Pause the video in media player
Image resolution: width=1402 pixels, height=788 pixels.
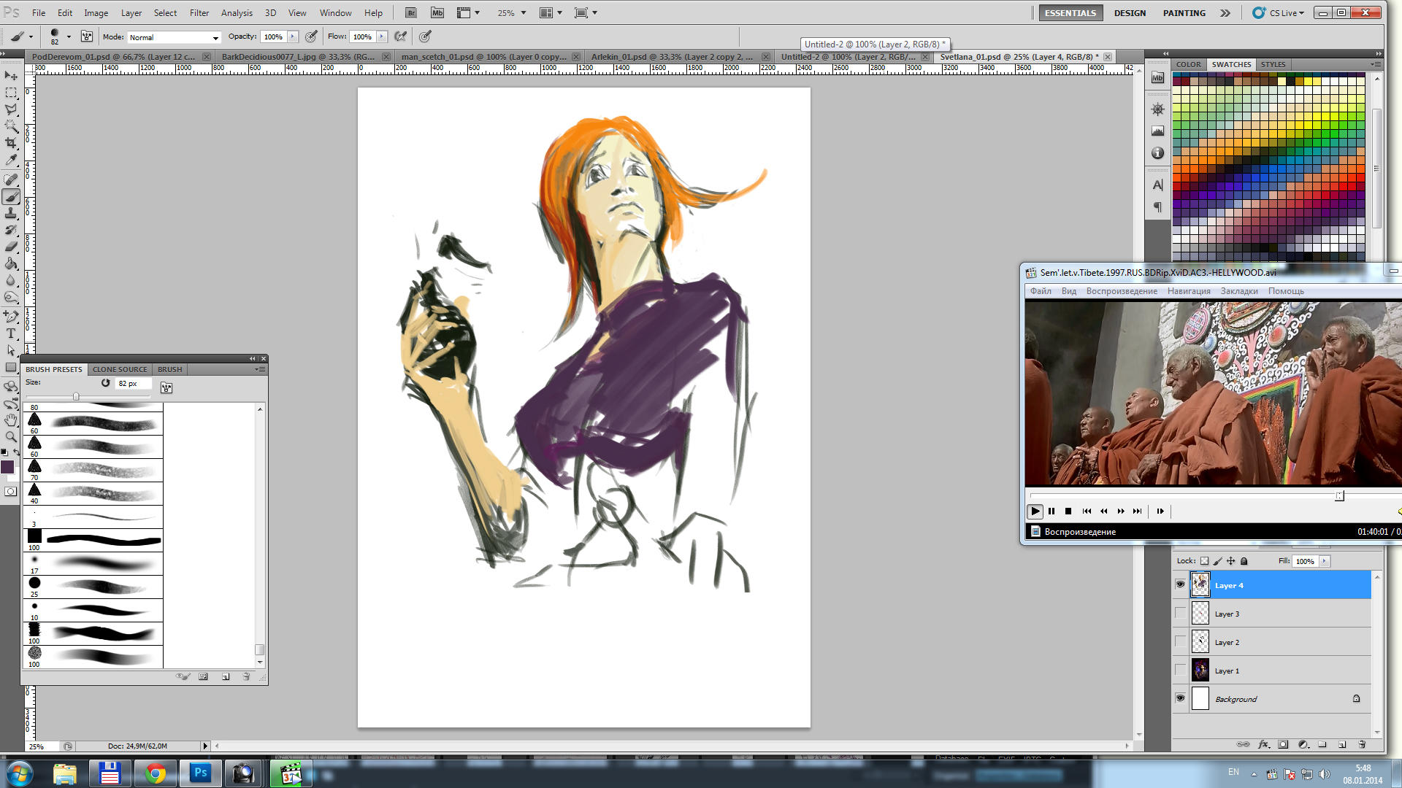(x=1051, y=511)
